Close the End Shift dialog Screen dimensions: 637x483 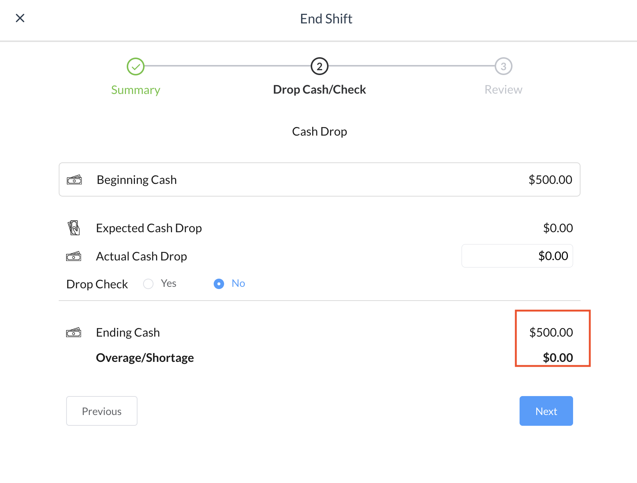[x=20, y=18]
